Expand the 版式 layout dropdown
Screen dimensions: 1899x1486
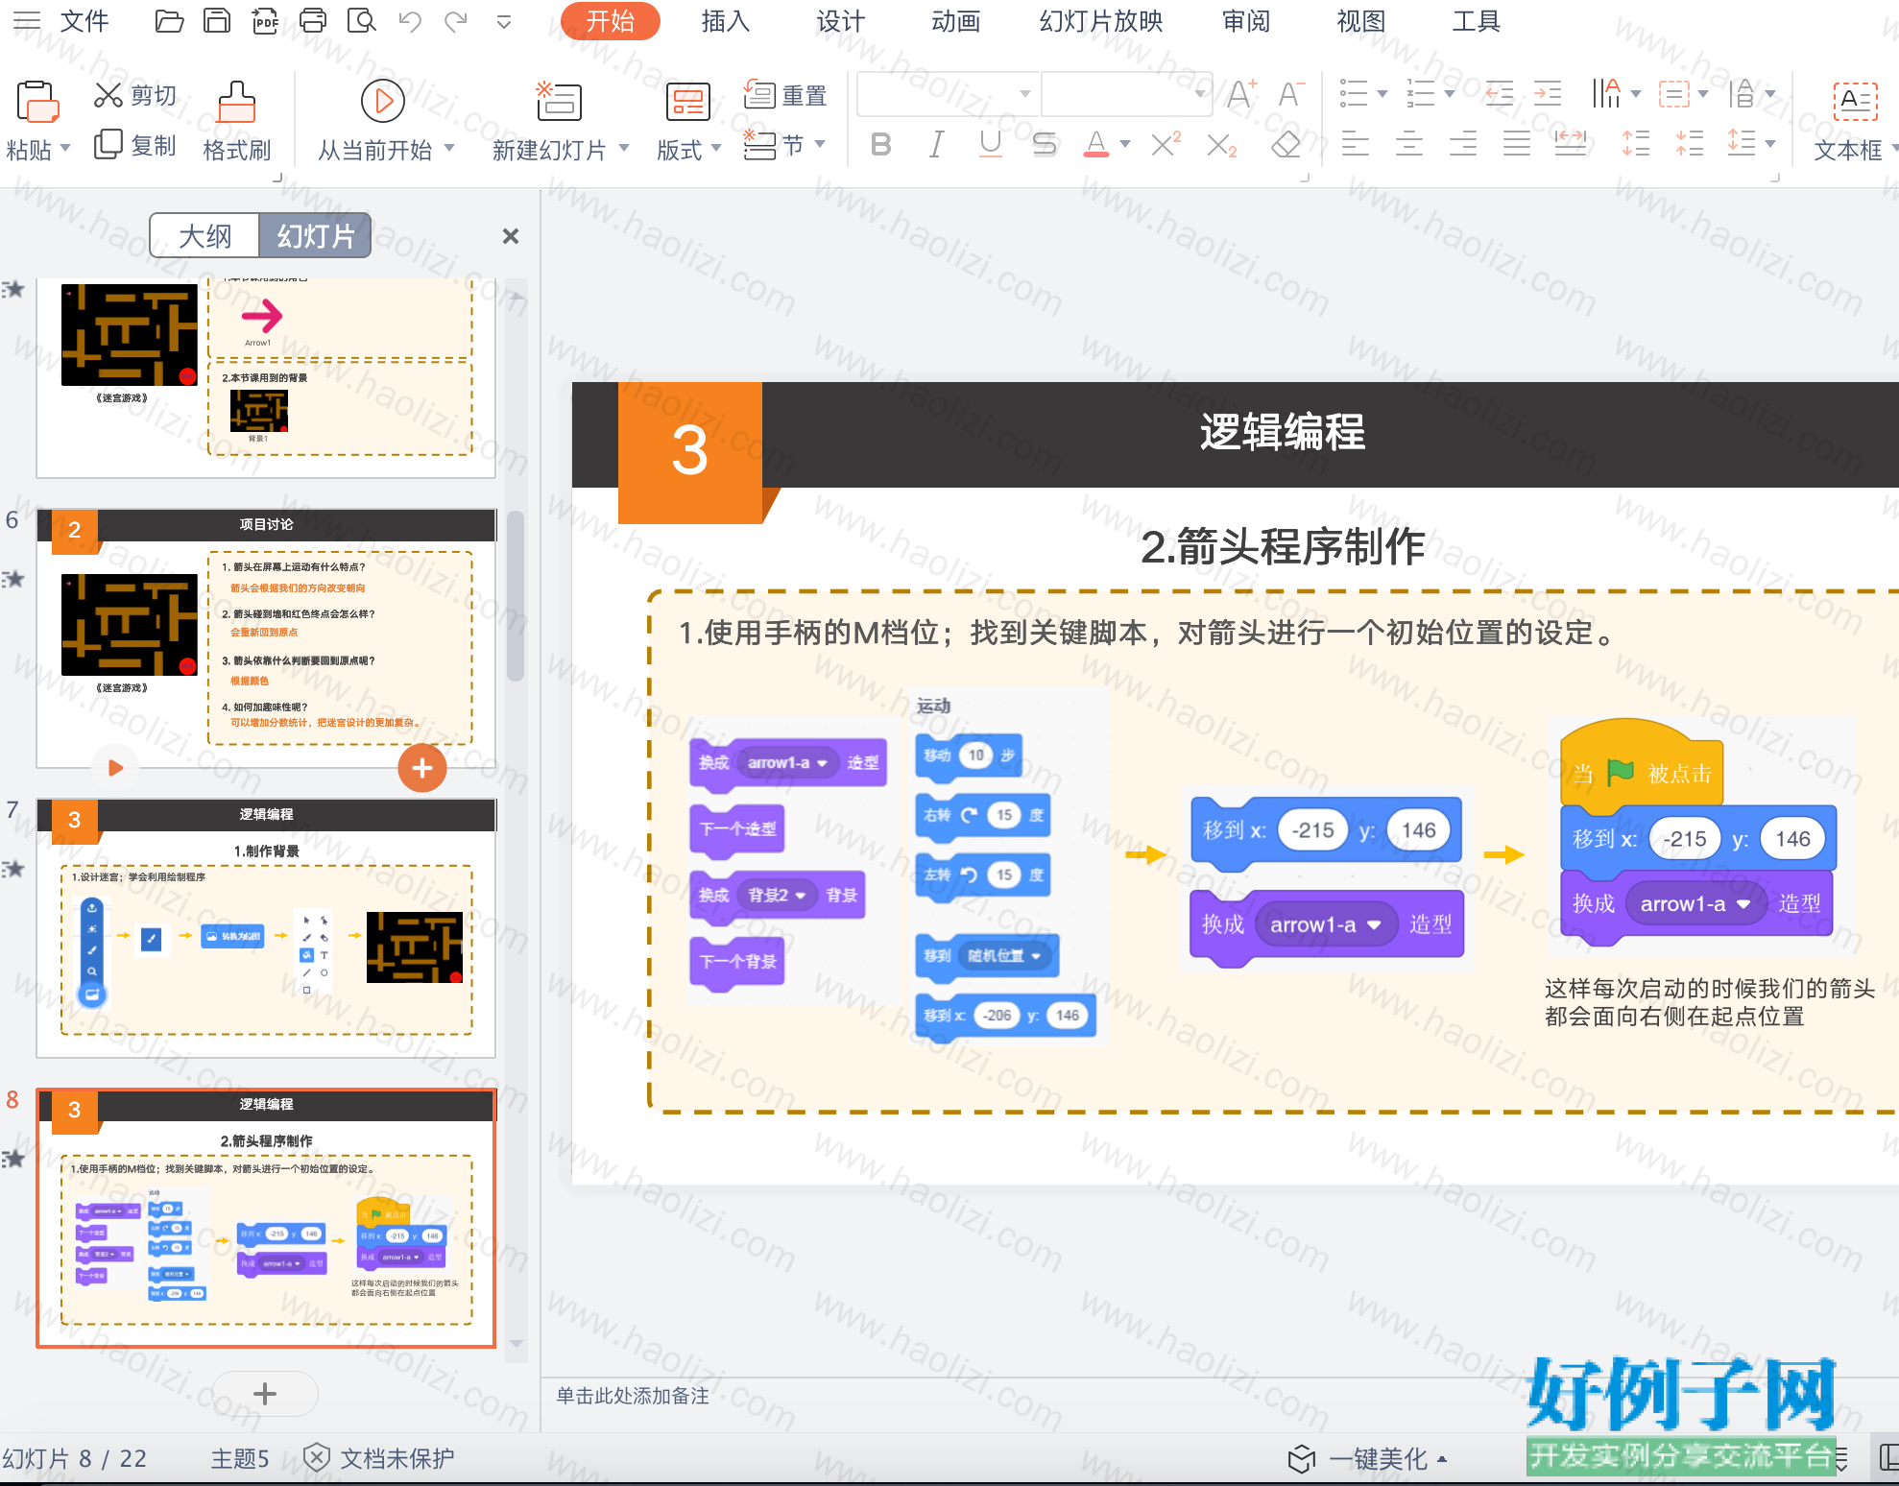pyautogui.click(x=715, y=149)
